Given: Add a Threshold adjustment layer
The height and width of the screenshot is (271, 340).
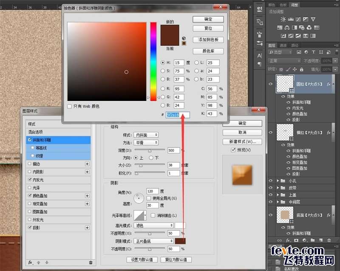Looking at the screenshot, I should click(298, 36).
